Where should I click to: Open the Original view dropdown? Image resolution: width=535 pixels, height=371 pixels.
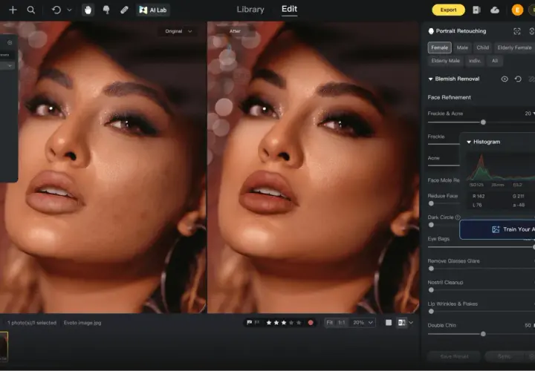pyautogui.click(x=178, y=31)
